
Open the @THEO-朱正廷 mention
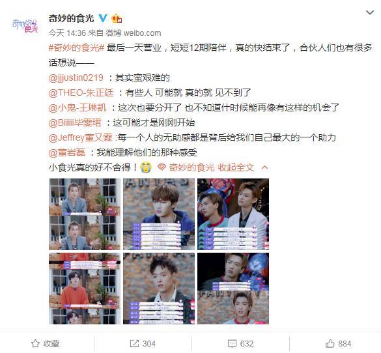(x=81, y=92)
